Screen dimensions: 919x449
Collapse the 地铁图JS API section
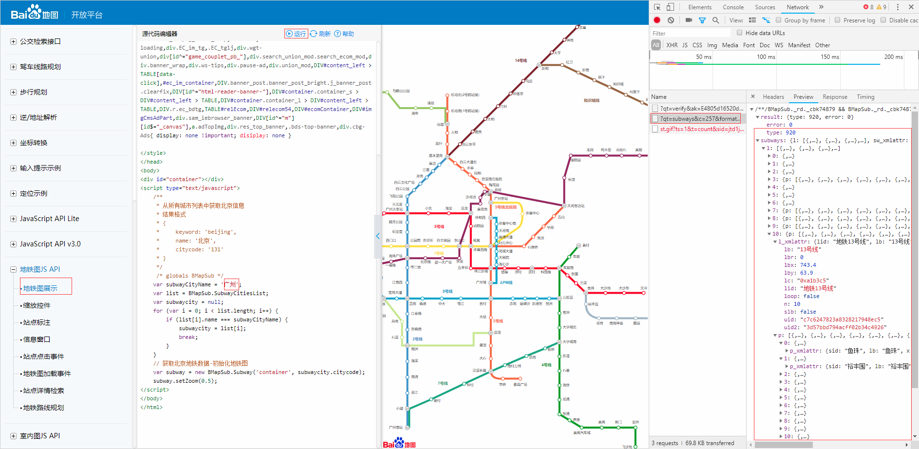coord(13,269)
